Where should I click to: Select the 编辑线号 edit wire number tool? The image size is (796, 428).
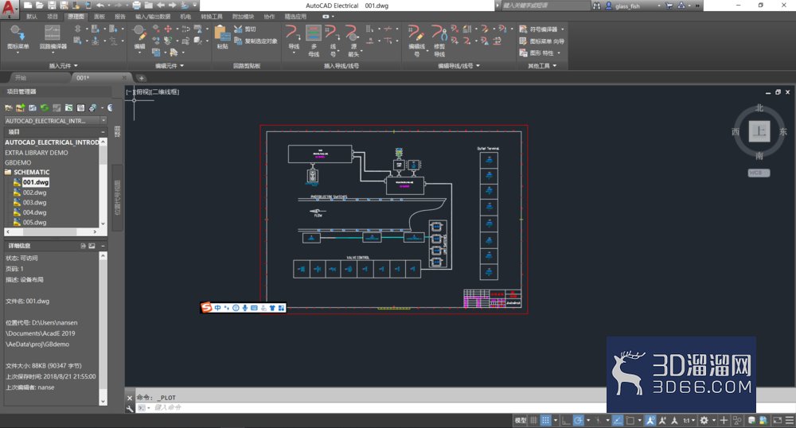[x=416, y=41]
